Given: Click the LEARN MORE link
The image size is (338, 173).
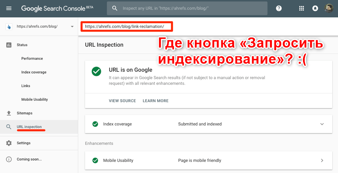Looking at the screenshot, I should 155,101.
